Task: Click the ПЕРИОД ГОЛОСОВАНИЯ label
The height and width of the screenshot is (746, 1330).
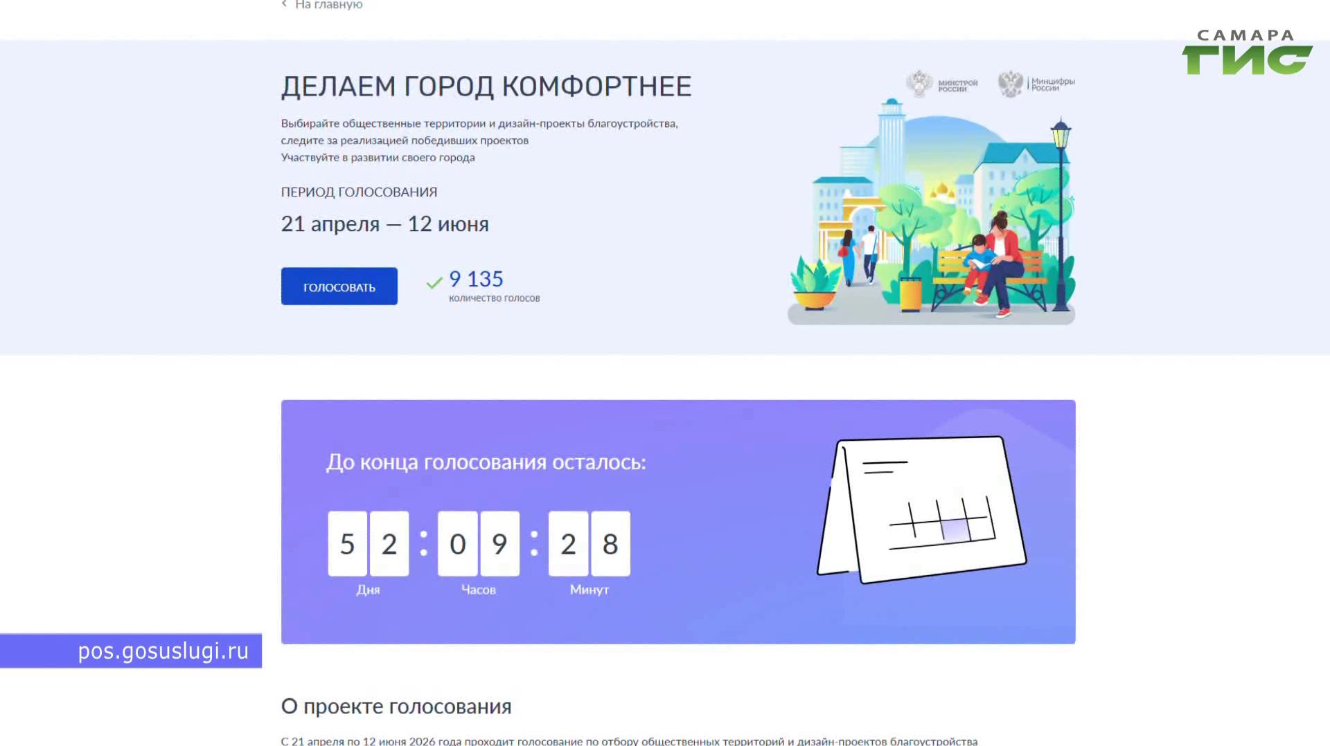Action: 358,191
